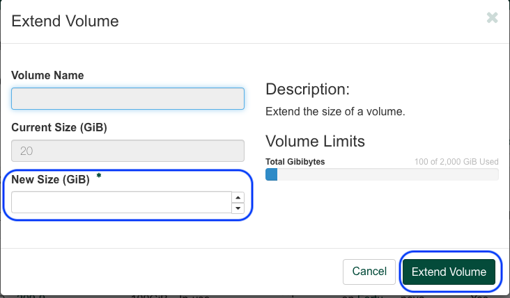Viewport: 510px width, 298px height.
Task: Focus the Volume Name text field
Action: (x=127, y=99)
